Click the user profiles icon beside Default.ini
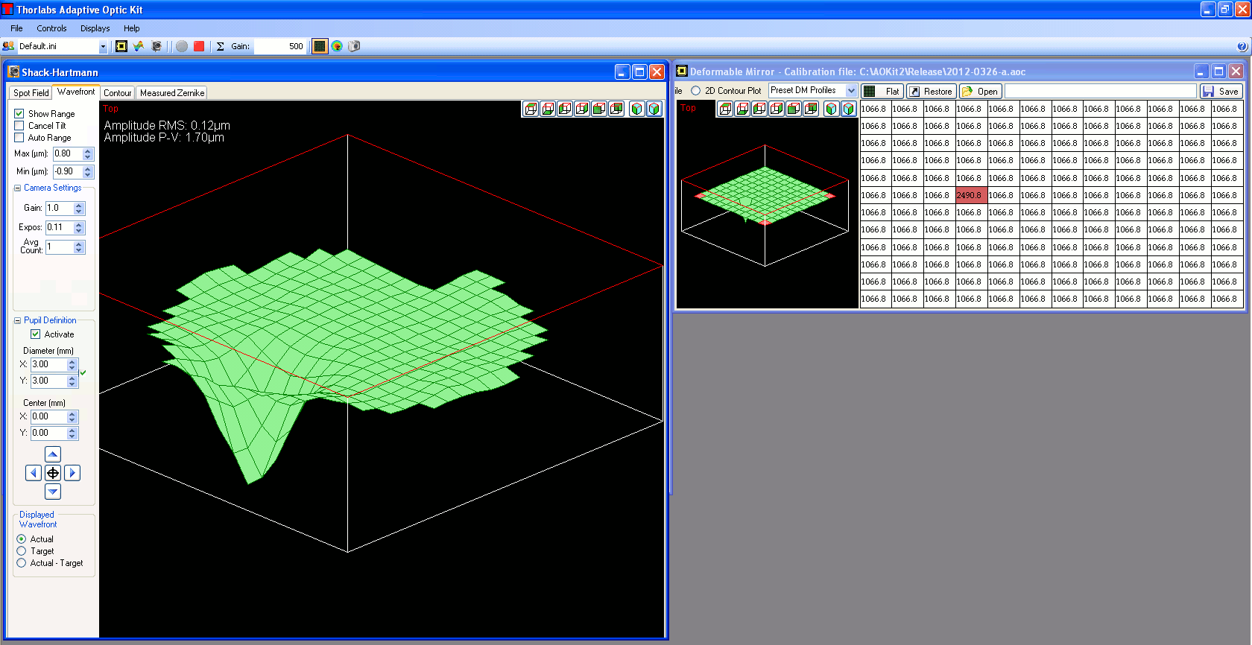The image size is (1252, 645). pos(8,46)
